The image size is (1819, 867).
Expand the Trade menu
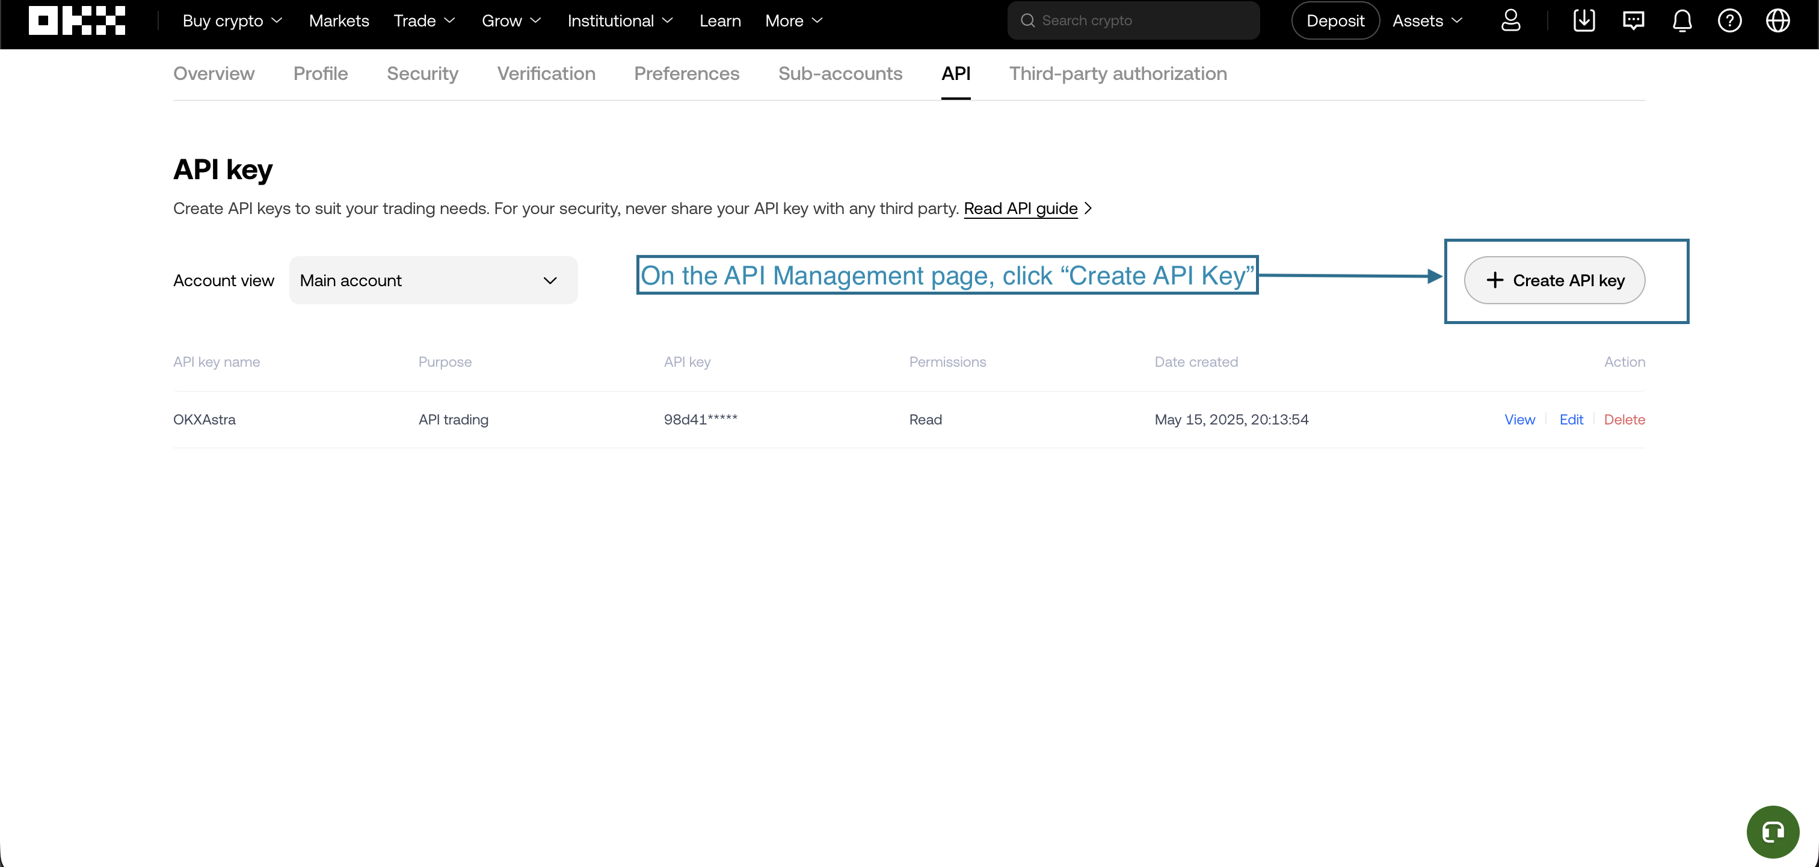click(x=423, y=20)
